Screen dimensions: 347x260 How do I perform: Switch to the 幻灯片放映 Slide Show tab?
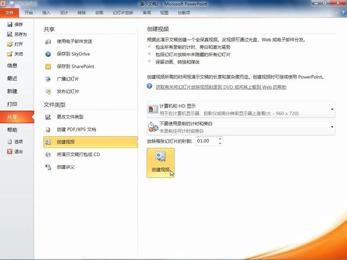[123, 13]
